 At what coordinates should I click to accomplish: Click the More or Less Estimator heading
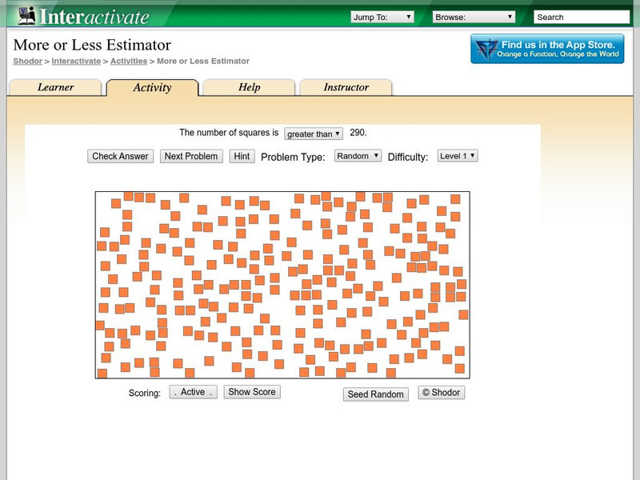coord(92,45)
